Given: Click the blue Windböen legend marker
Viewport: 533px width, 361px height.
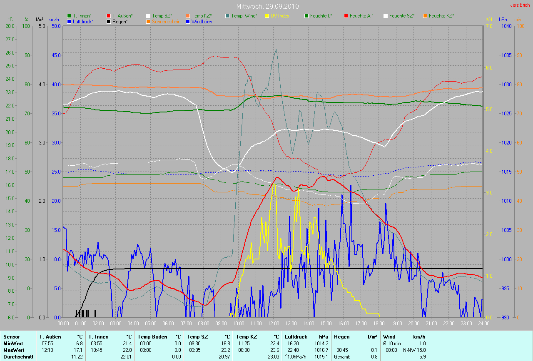Looking at the screenshot, I should coord(188,21).
